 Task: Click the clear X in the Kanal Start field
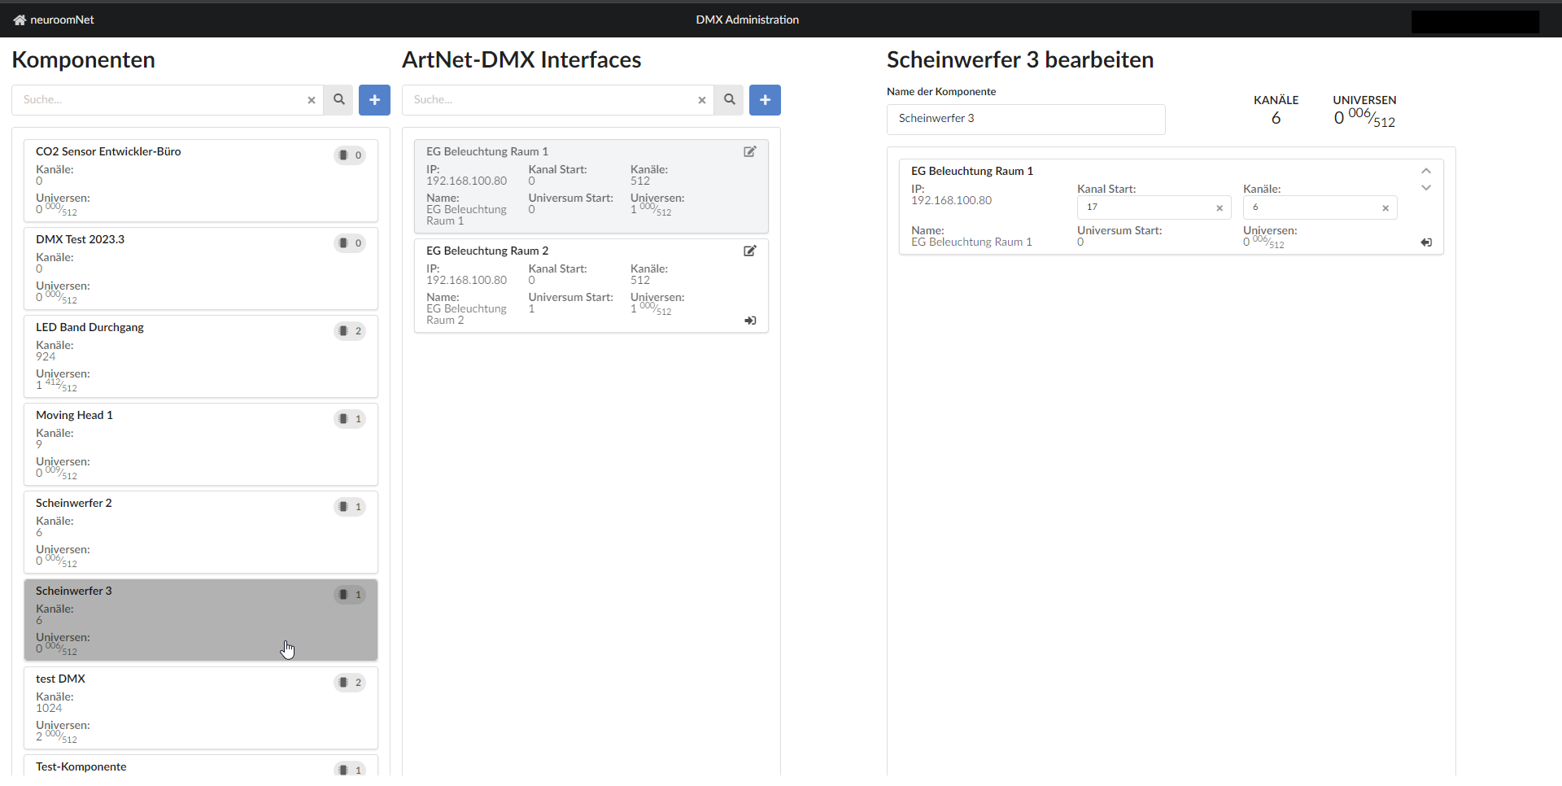point(1219,207)
